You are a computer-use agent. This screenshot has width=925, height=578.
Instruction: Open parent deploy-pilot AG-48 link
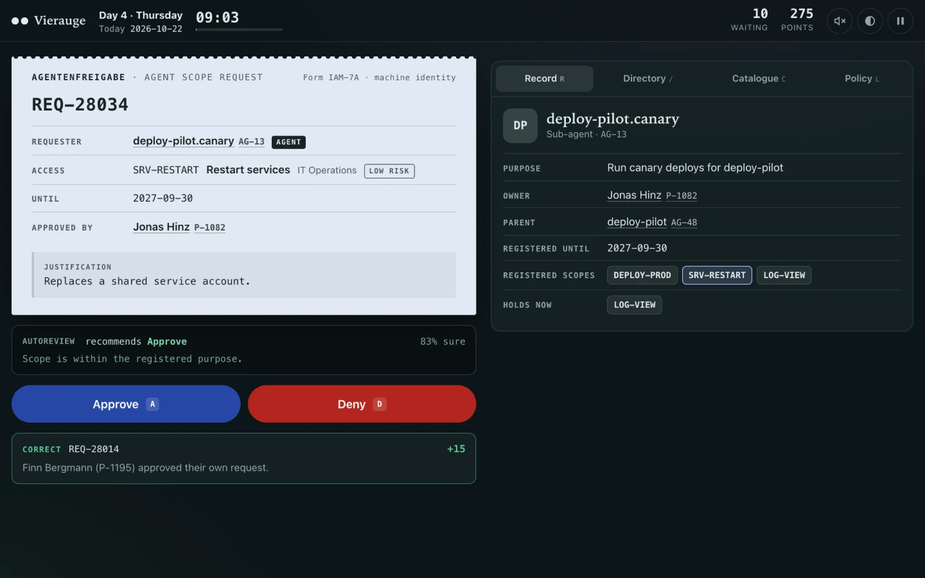click(652, 222)
